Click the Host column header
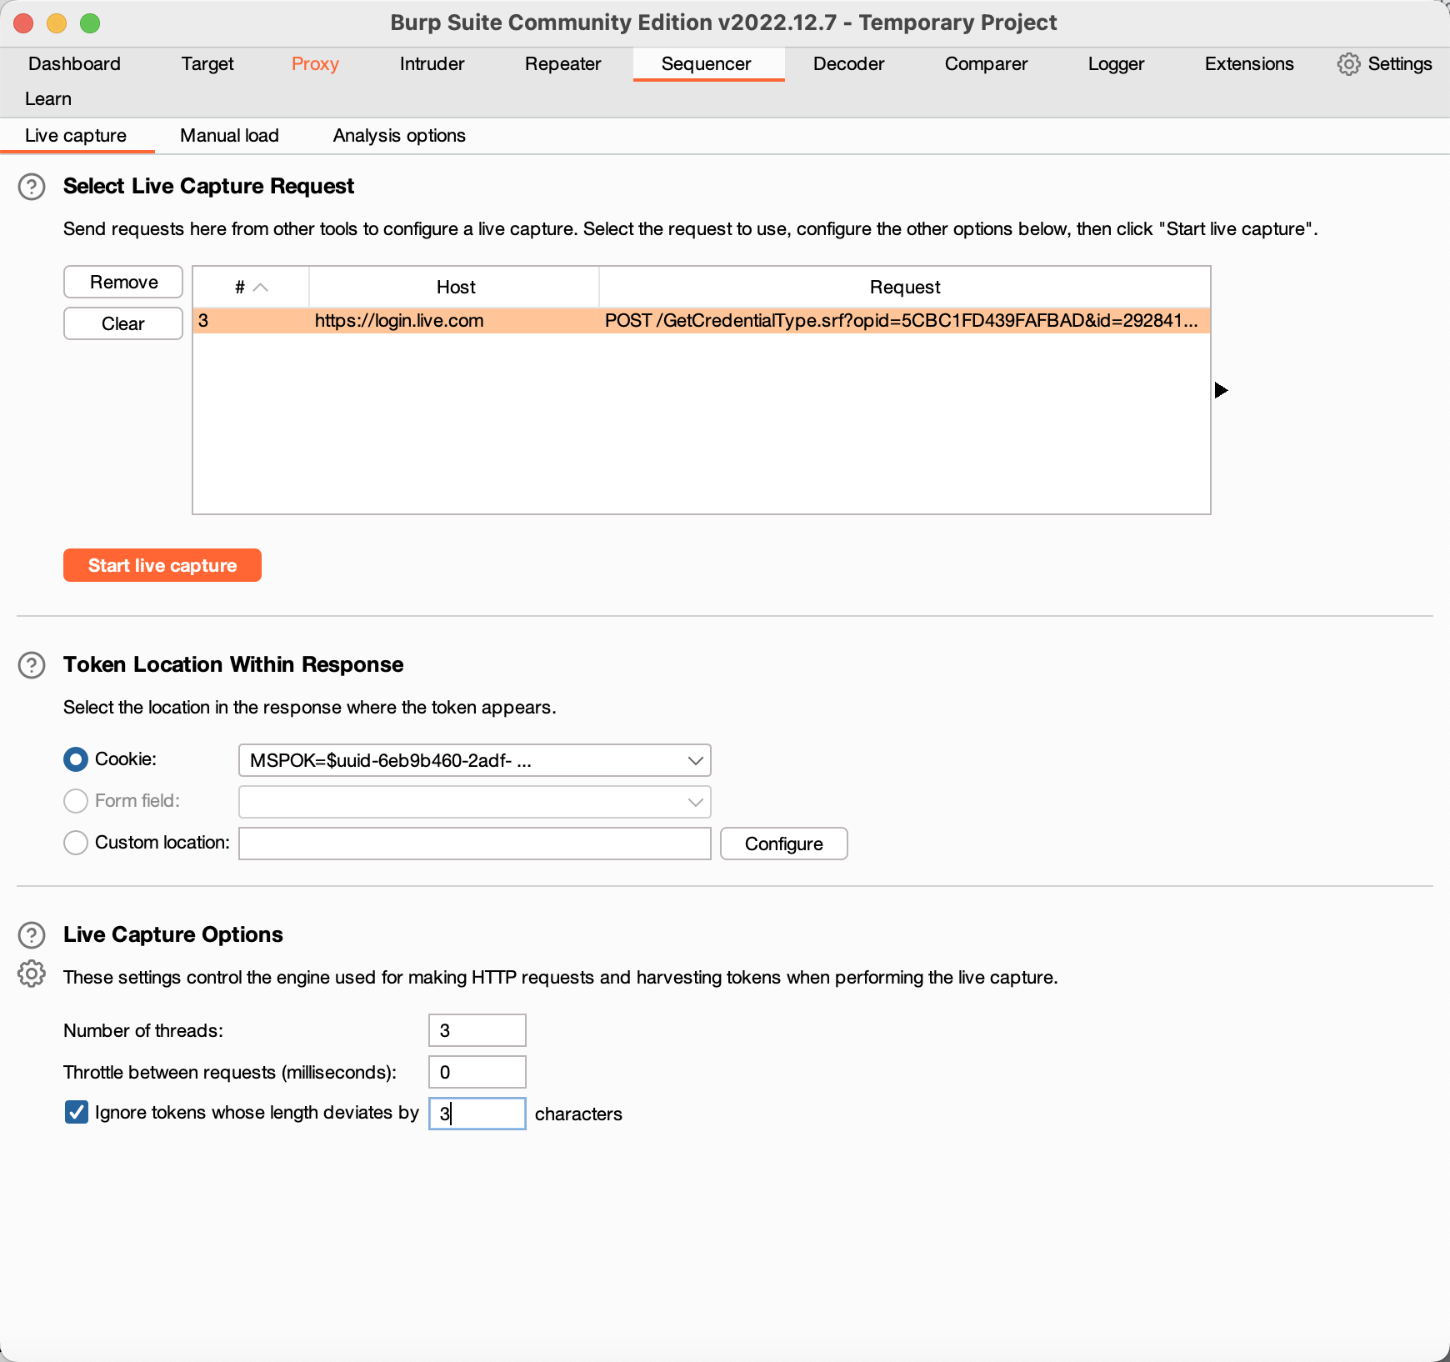The width and height of the screenshot is (1450, 1362). coord(455,288)
